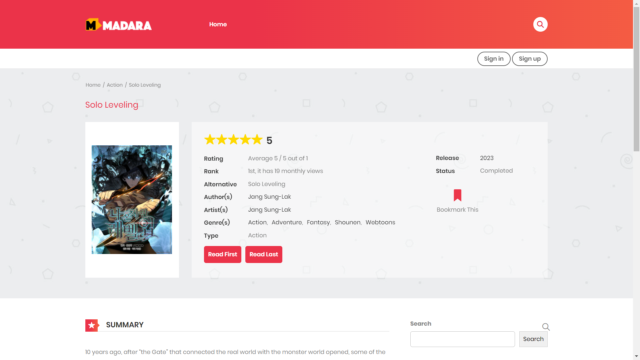Click the sidebar search magnifier icon
Image resolution: width=640 pixels, height=360 pixels.
(546, 327)
